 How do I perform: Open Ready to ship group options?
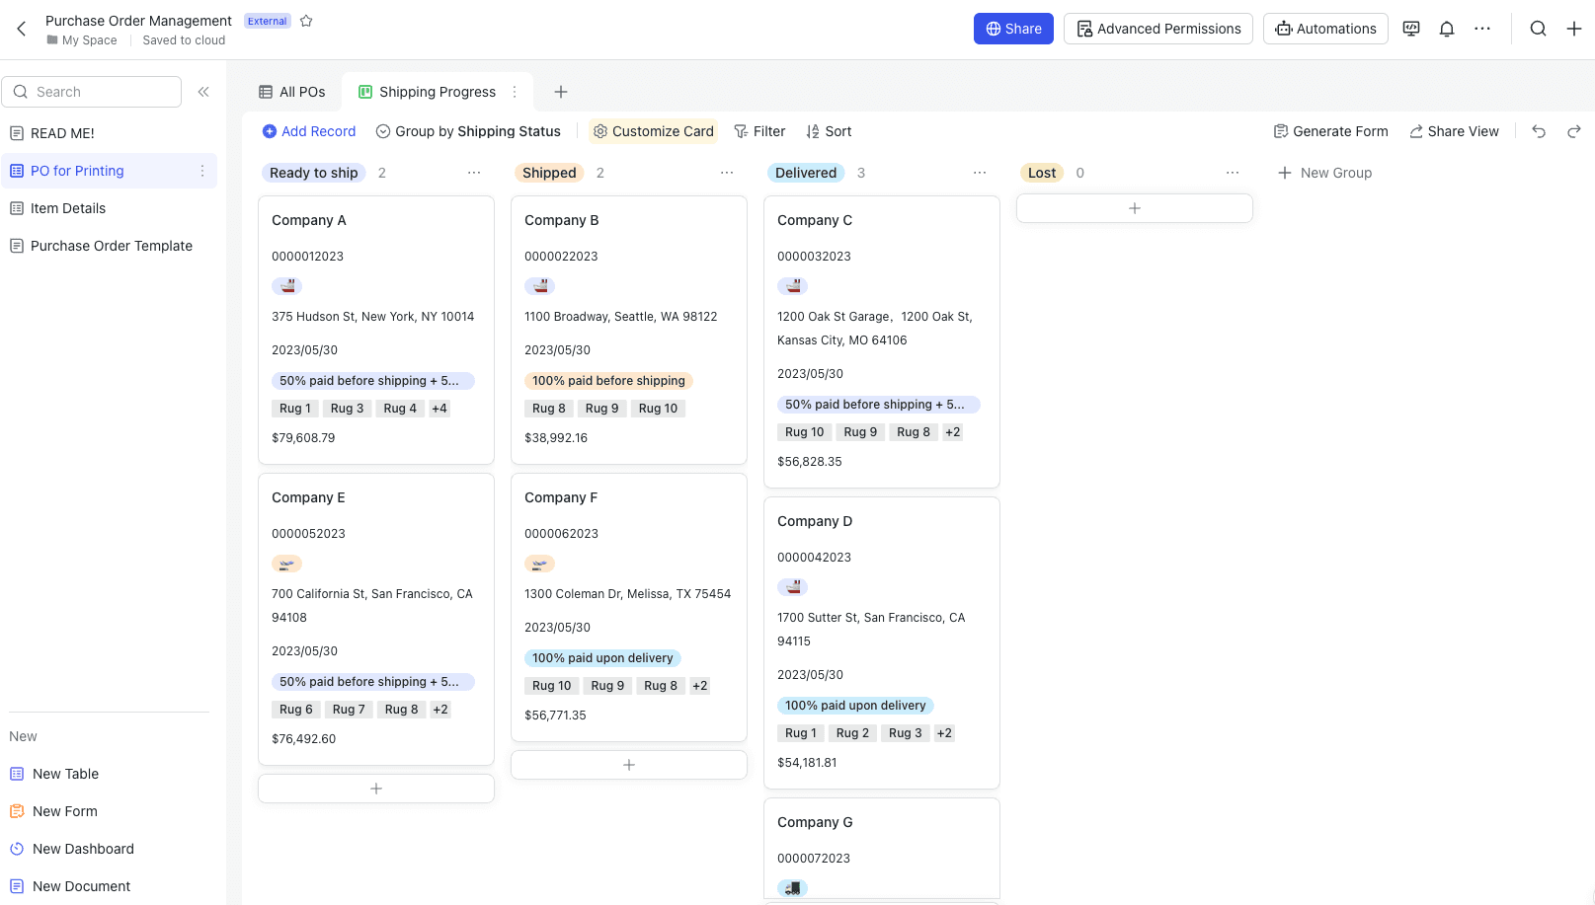(x=474, y=173)
